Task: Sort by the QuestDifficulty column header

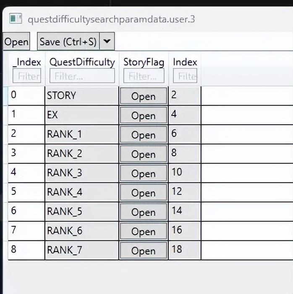Action: (82, 62)
